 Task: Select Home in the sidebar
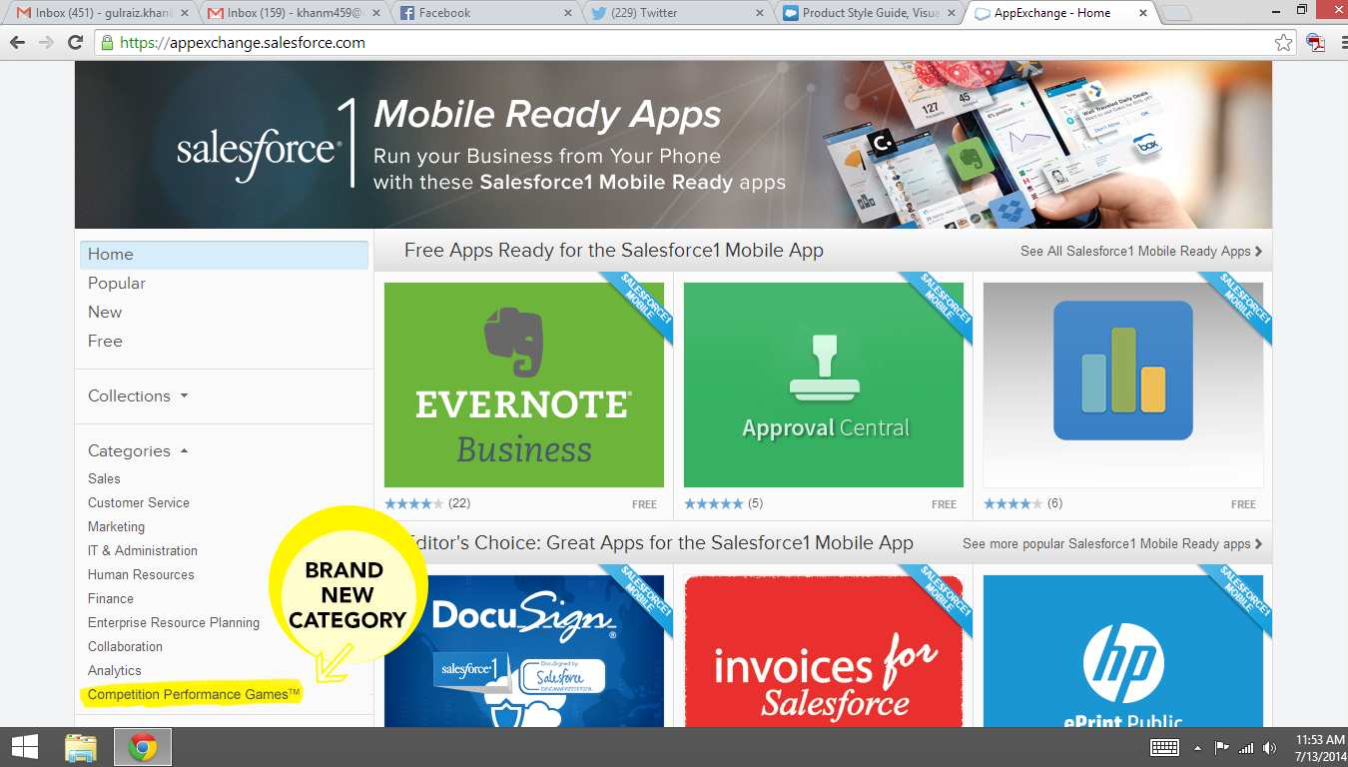pyautogui.click(x=224, y=255)
